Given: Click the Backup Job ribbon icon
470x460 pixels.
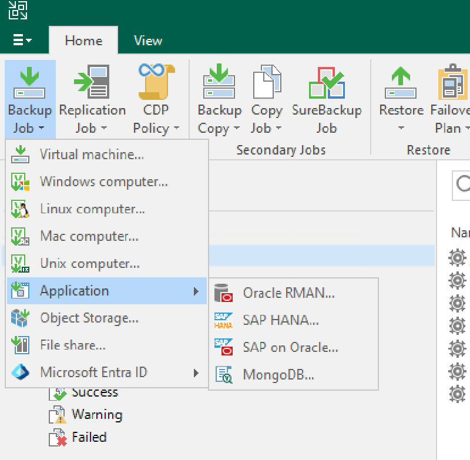Looking at the screenshot, I should point(29,83).
